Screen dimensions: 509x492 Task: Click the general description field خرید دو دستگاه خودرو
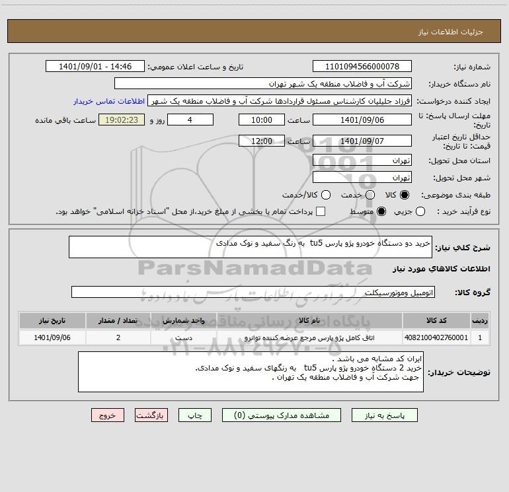point(251,247)
